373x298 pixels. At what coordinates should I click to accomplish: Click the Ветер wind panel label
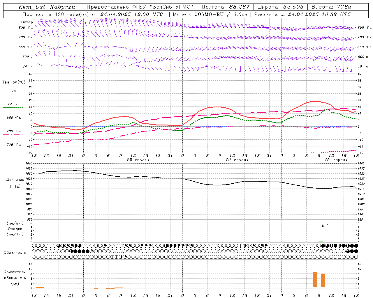[27, 22]
